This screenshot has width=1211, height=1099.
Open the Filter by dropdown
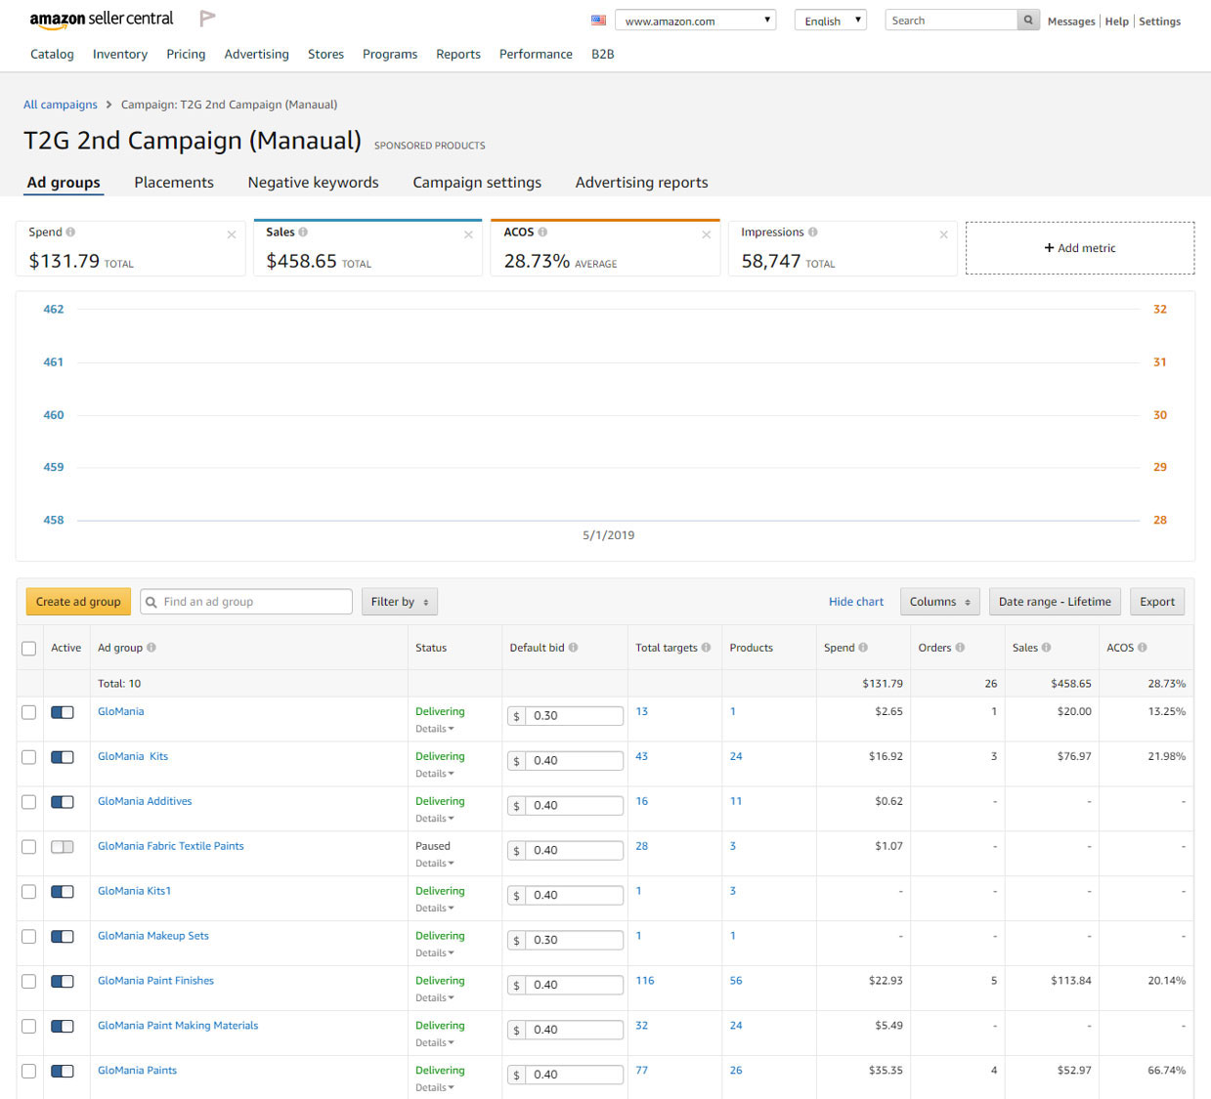pos(399,602)
